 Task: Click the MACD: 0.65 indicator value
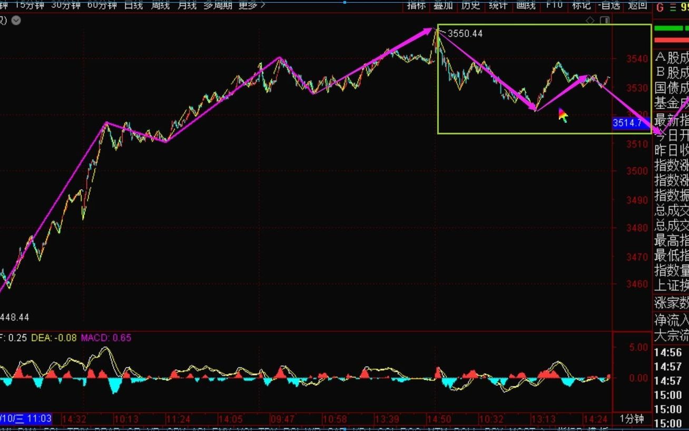[x=106, y=338]
